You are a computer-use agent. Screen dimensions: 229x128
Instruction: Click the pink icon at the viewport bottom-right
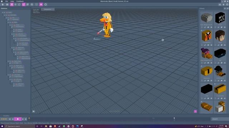[x=195, y=111]
